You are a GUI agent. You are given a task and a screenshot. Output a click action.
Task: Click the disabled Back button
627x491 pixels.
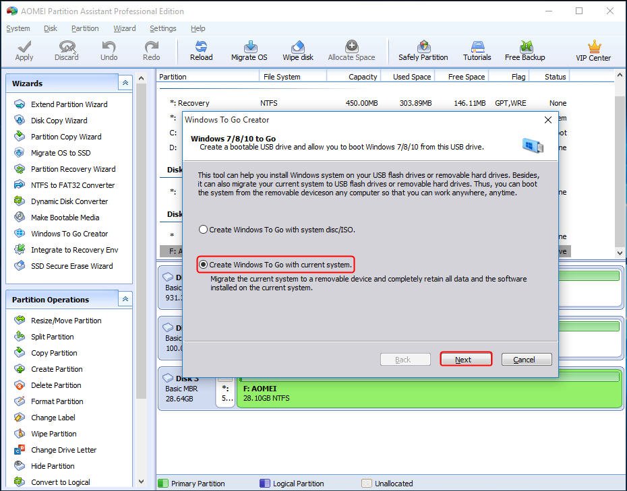click(405, 360)
